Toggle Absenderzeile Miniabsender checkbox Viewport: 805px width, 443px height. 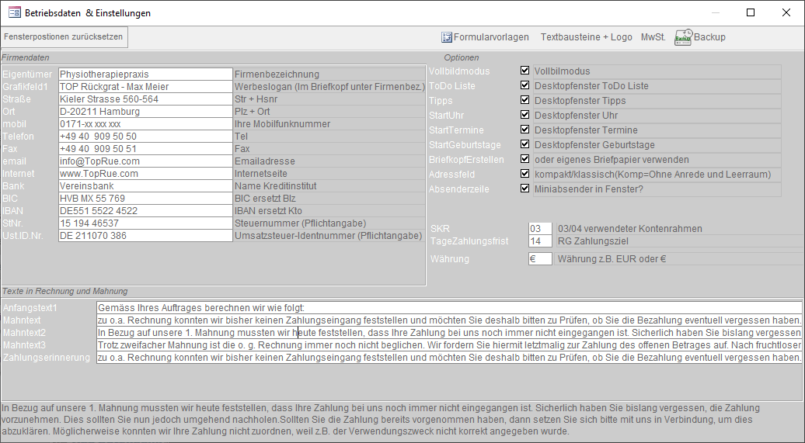525,189
